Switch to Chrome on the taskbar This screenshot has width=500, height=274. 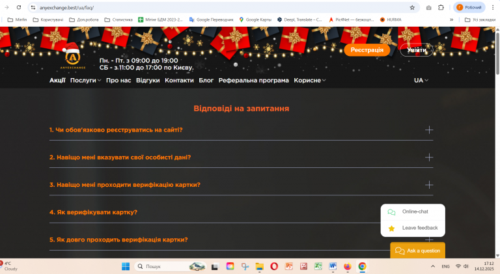(x=362, y=266)
